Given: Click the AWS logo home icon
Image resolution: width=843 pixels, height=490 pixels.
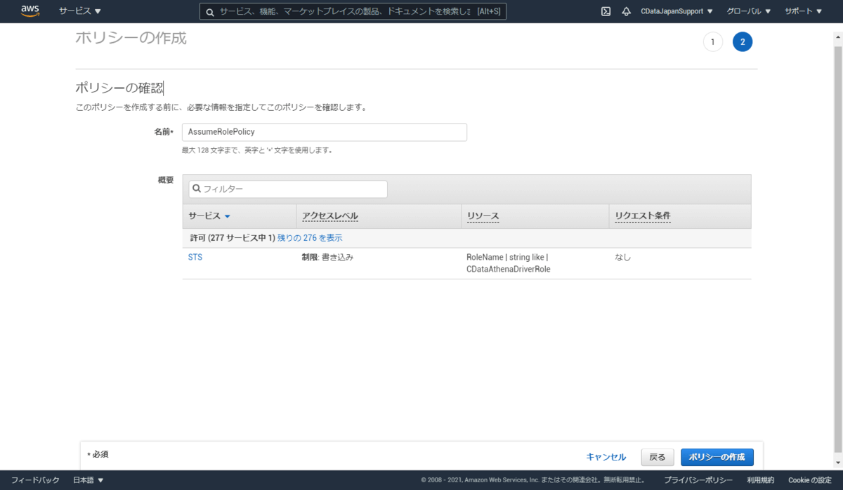Looking at the screenshot, I should pos(30,11).
